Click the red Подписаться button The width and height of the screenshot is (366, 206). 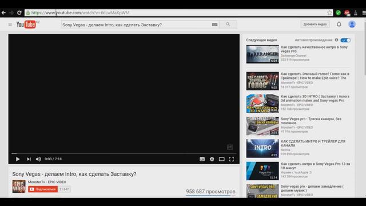tap(43, 189)
